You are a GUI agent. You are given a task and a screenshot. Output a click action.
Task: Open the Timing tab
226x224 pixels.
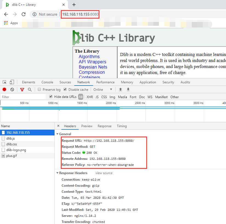pyautogui.click(x=122, y=126)
